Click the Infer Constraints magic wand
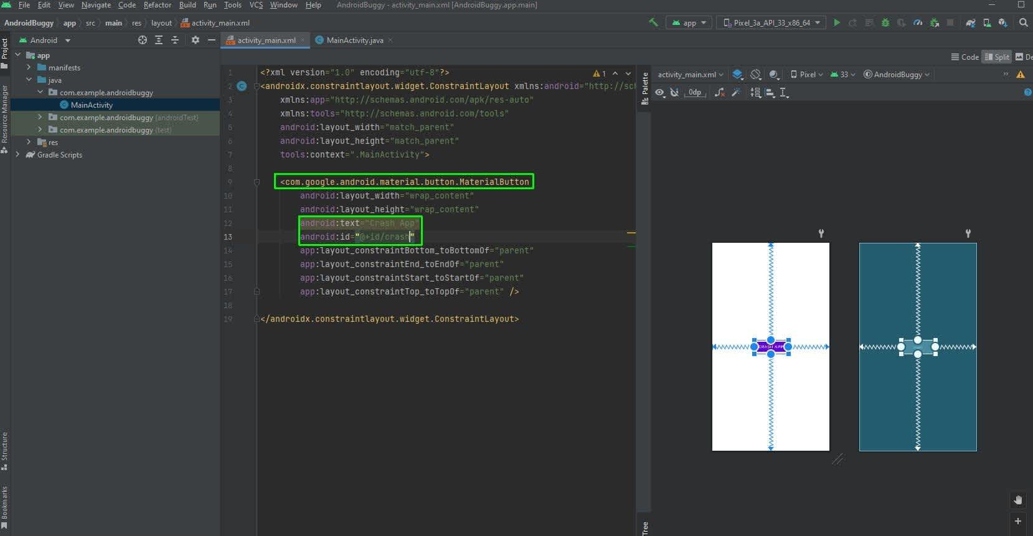Screen dimensions: 1033x536 736,92
